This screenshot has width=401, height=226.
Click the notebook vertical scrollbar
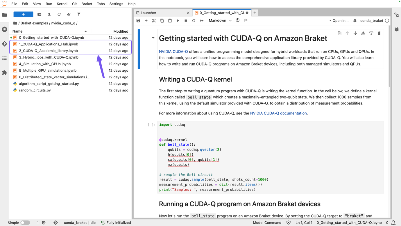click(x=389, y=57)
